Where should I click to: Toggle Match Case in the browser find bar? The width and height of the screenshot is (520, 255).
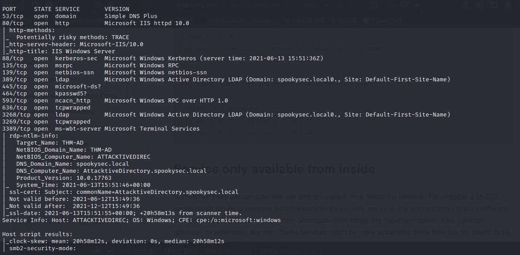coord(181,251)
